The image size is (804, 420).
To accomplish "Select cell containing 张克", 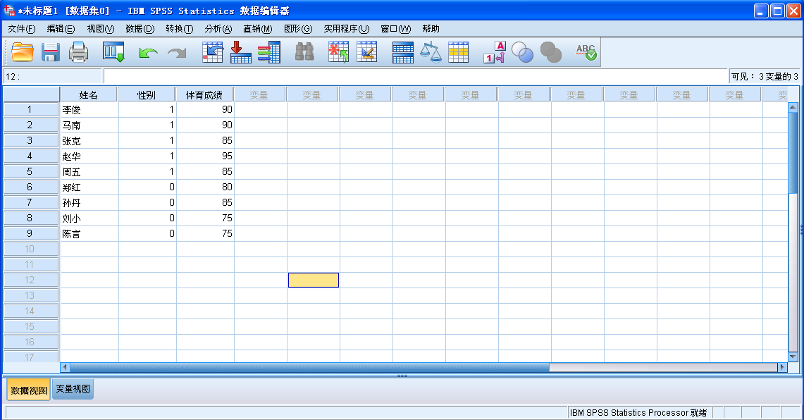I will tap(89, 140).
